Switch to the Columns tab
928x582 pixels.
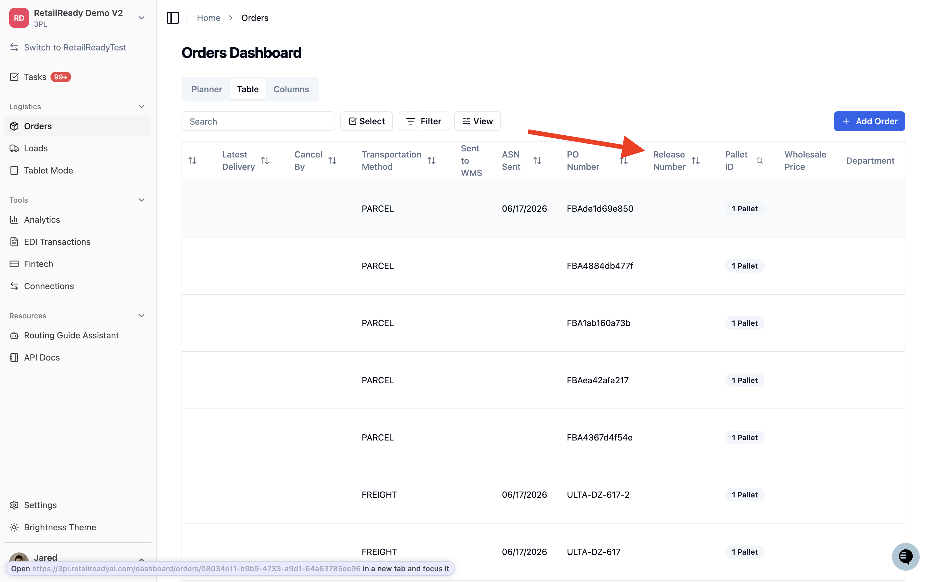point(291,89)
